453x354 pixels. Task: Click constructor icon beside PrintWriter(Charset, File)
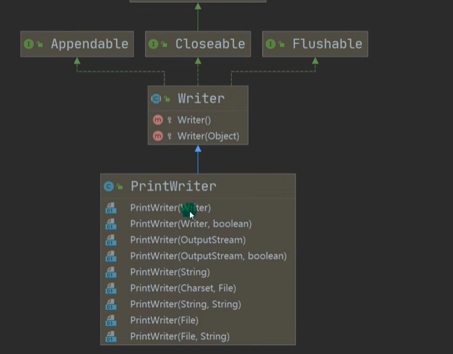pyautogui.click(x=111, y=288)
